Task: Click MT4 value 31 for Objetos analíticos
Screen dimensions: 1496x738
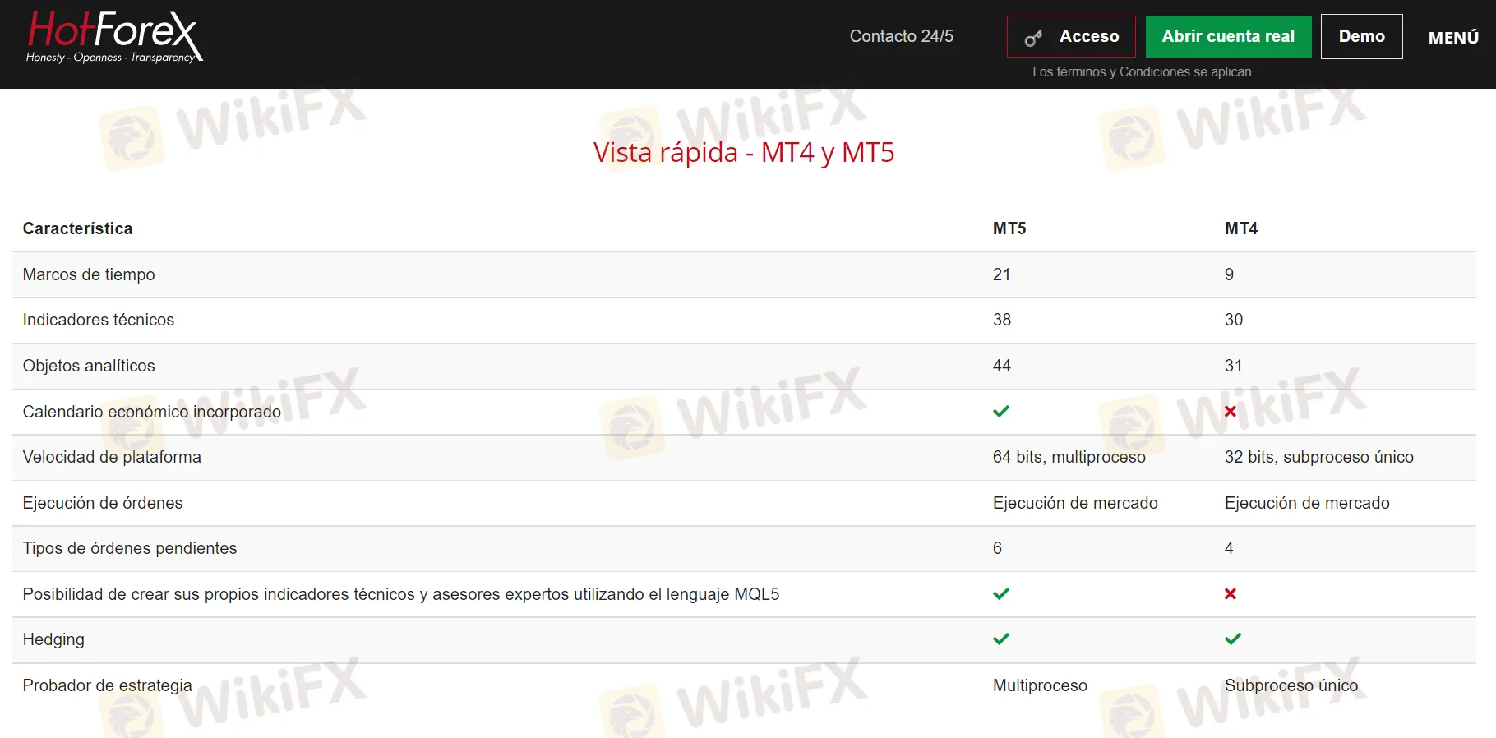Action: (x=1234, y=366)
